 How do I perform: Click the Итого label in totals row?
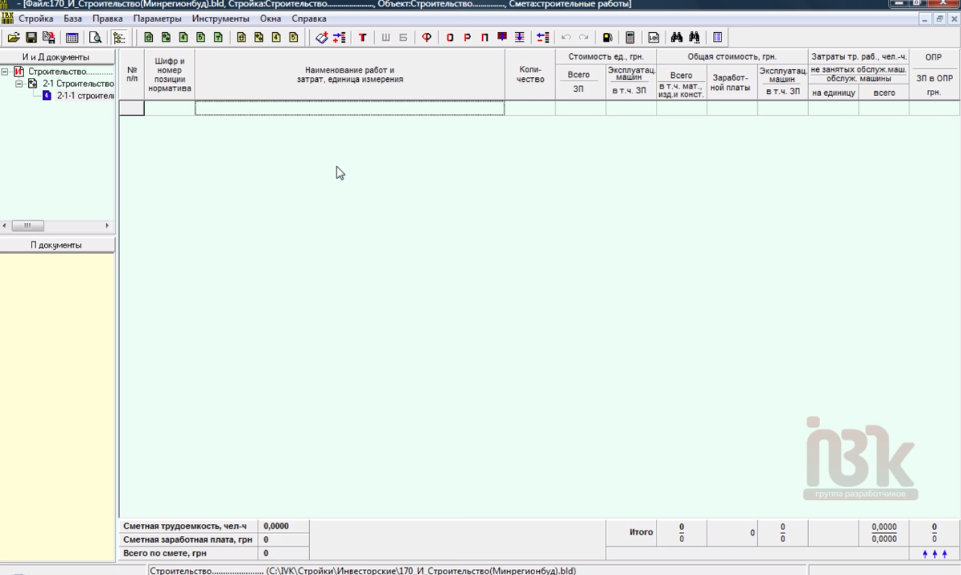click(x=641, y=532)
